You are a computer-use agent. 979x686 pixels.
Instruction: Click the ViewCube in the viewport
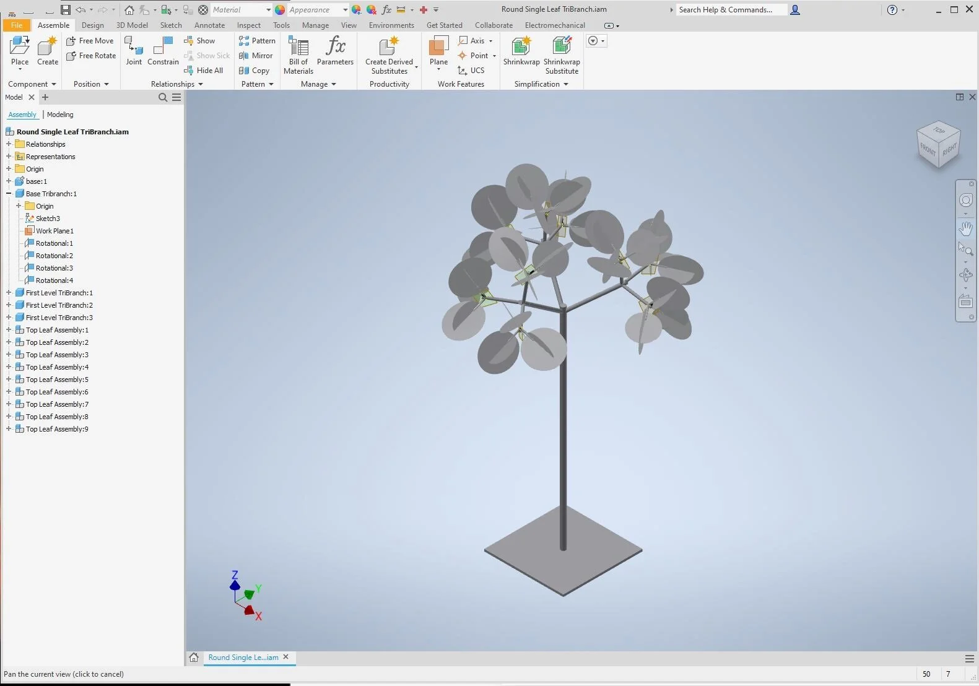click(939, 144)
